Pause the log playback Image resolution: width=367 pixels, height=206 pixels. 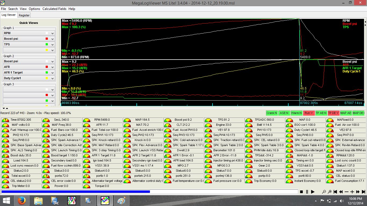[307, 192]
